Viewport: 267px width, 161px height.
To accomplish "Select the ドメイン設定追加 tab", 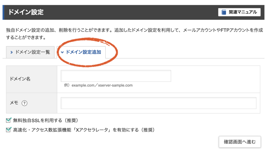I will click(x=83, y=52).
